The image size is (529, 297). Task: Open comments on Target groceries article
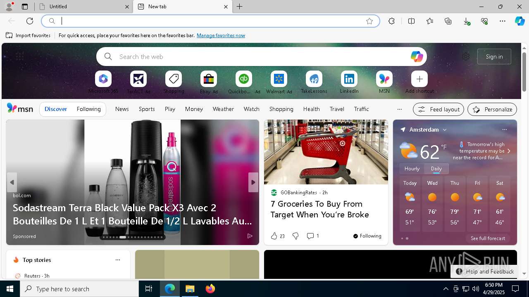tap(313, 236)
